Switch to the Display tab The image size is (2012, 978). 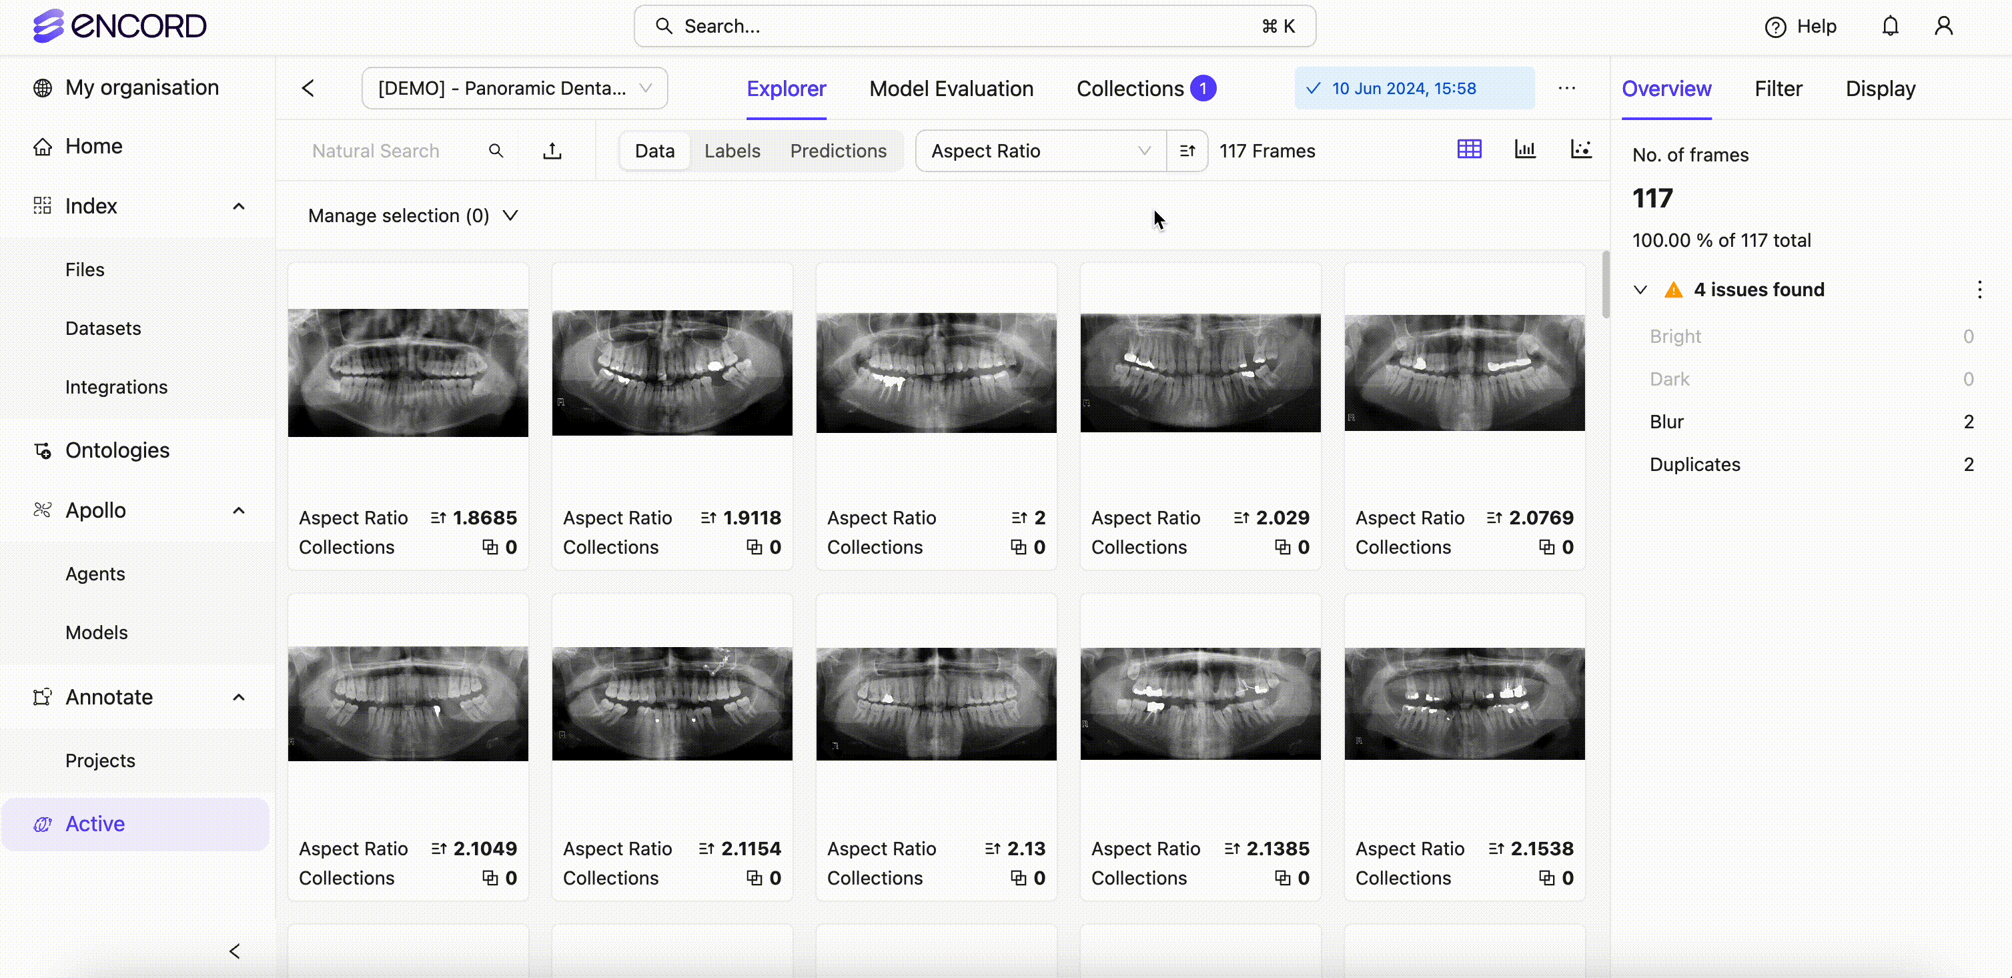[x=1880, y=88]
